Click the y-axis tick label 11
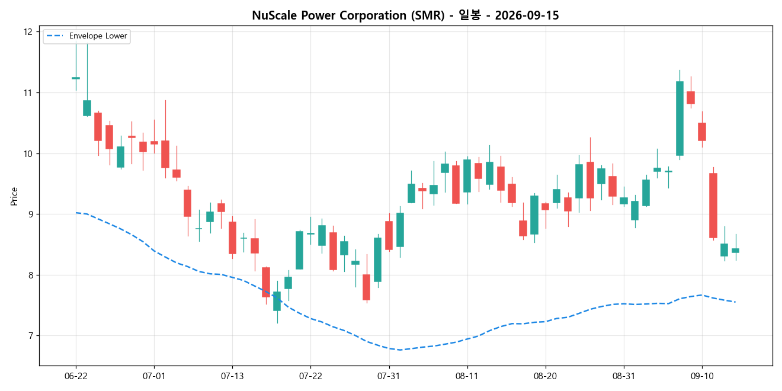This screenshot has width=782, height=391. pos(27,93)
